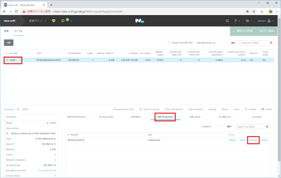Click the Nutanix logo in the header
The height and width of the screenshot is (178, 281).
point(140,21)
